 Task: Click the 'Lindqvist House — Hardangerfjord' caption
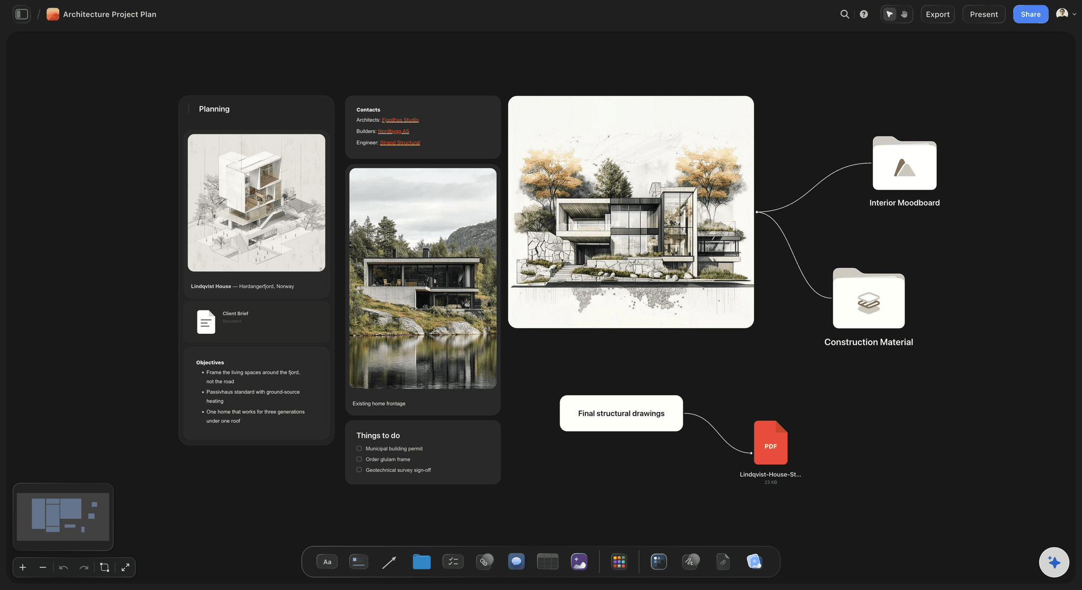(x=242, y=286)
